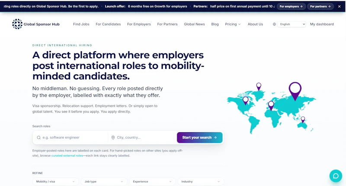Image resolution: width=346 pixels, height=186 pixels.
Task: Select the large map pin over Russia
Action: 295,91
